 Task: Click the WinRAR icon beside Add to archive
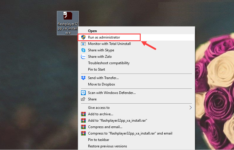83,114
